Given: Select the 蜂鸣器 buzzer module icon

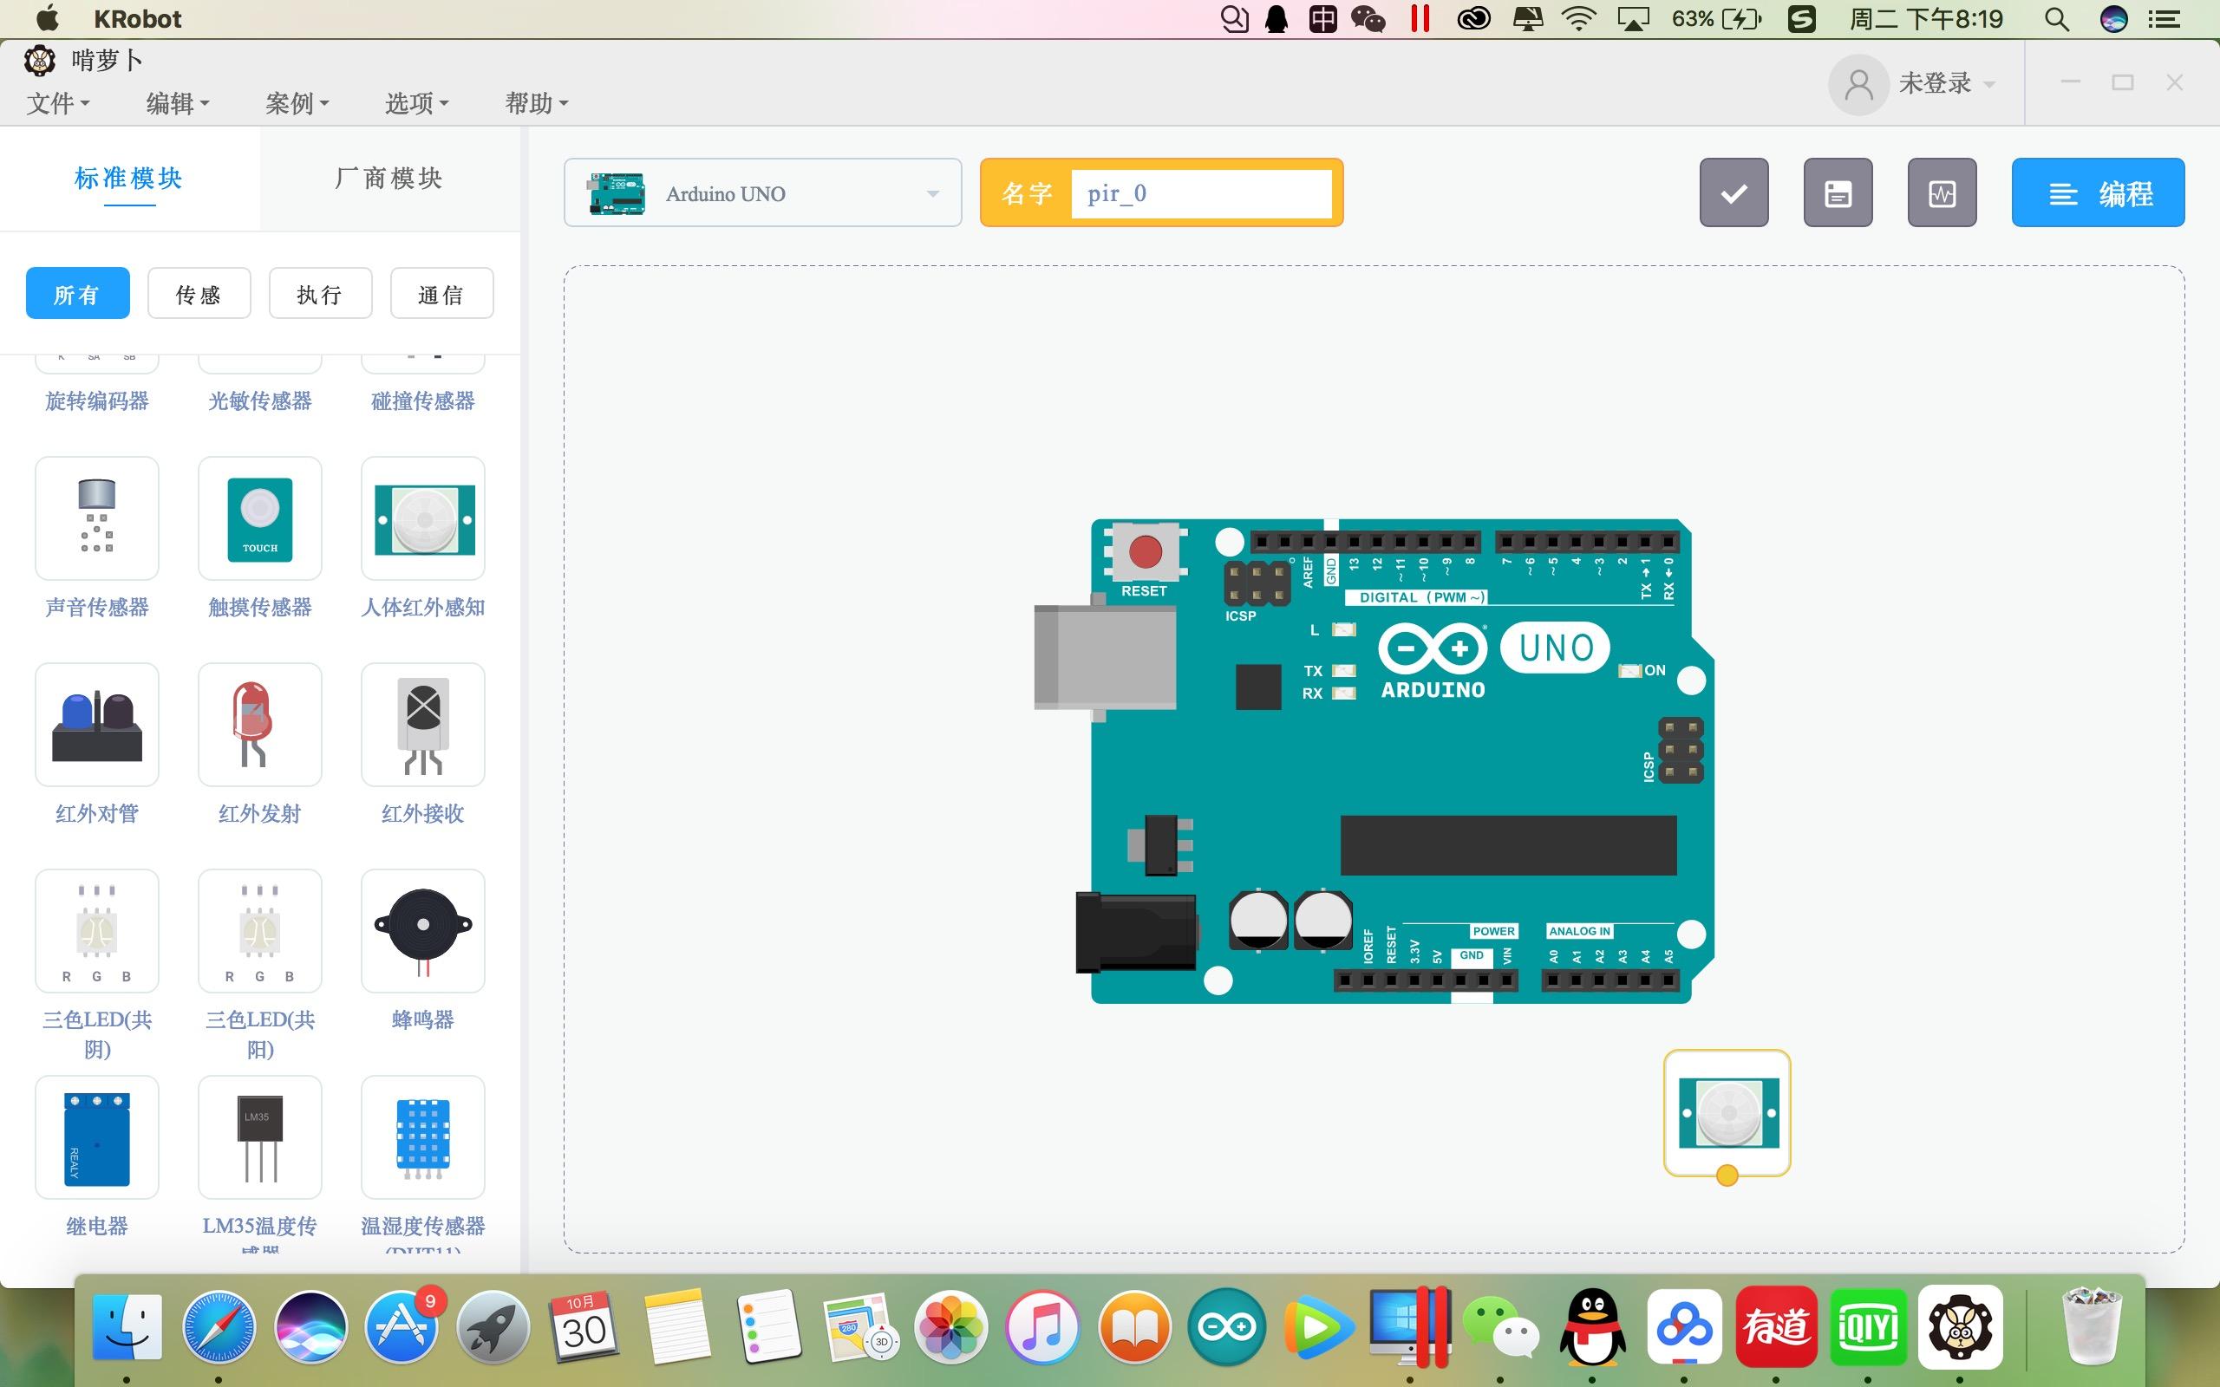Looking at the screenshot, I should [423, 930].
